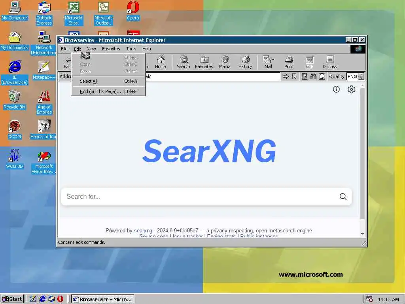Select My Documents desktop folder

click(x=15, y=41)
